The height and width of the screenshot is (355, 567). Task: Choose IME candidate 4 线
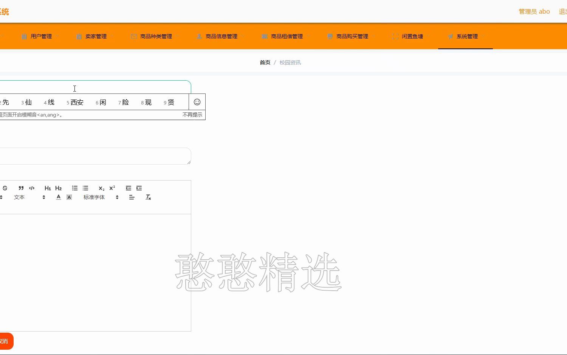(x=49, y=102)
